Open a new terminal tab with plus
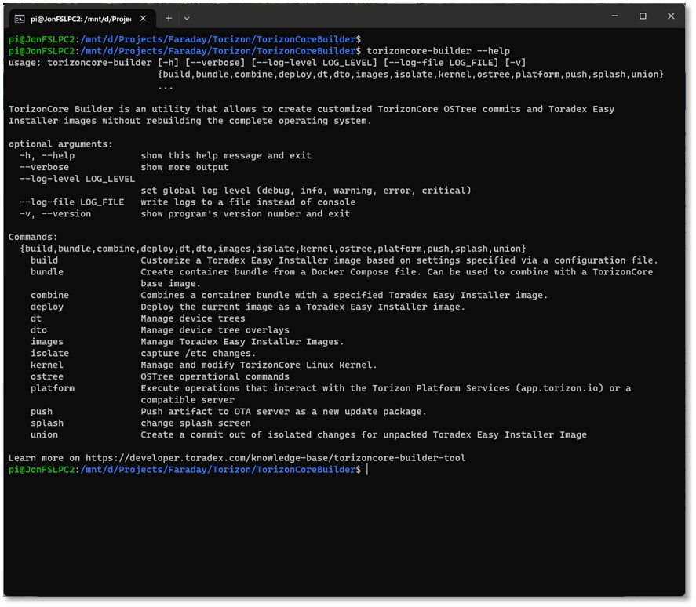This screenshot has height=607, width=696. (x=169, y=18)
